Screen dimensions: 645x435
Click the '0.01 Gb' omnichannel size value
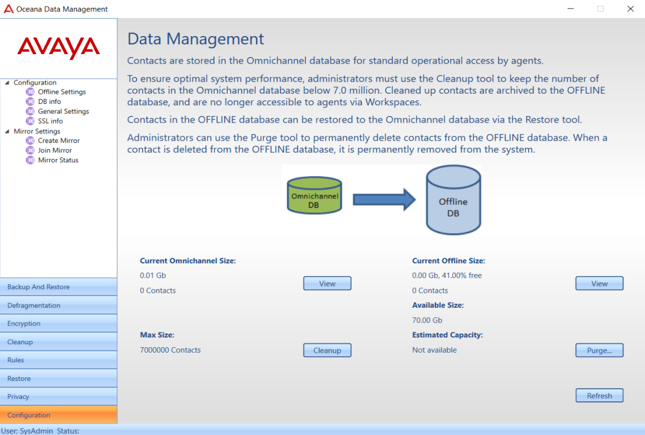[153, 276]
